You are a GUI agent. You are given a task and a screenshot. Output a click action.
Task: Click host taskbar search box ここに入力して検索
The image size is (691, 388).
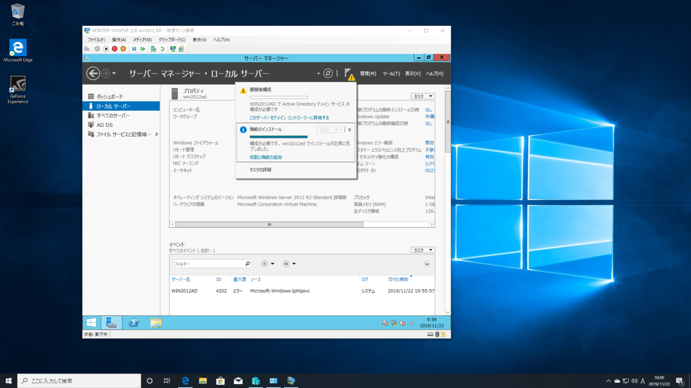(79, 381)
